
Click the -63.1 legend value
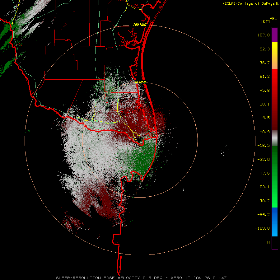[x=264, y=187]
